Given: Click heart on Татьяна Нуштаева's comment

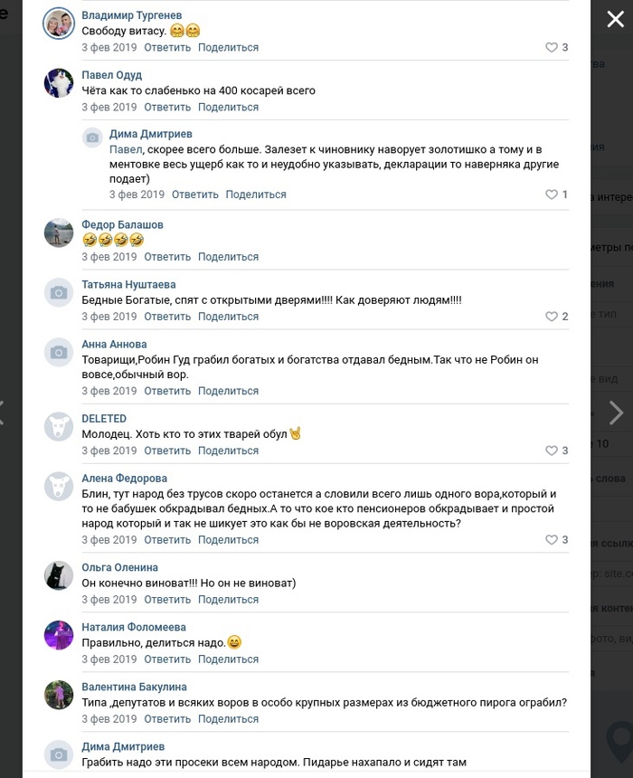Looking at the screenshot, I should tap(551, 317).
